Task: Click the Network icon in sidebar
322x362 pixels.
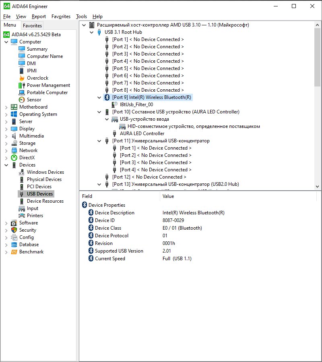Action: pyautogui.click(x=14, y=150)
